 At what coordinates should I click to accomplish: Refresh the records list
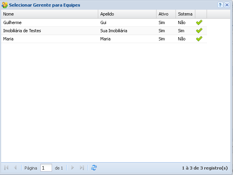point(94,168)
